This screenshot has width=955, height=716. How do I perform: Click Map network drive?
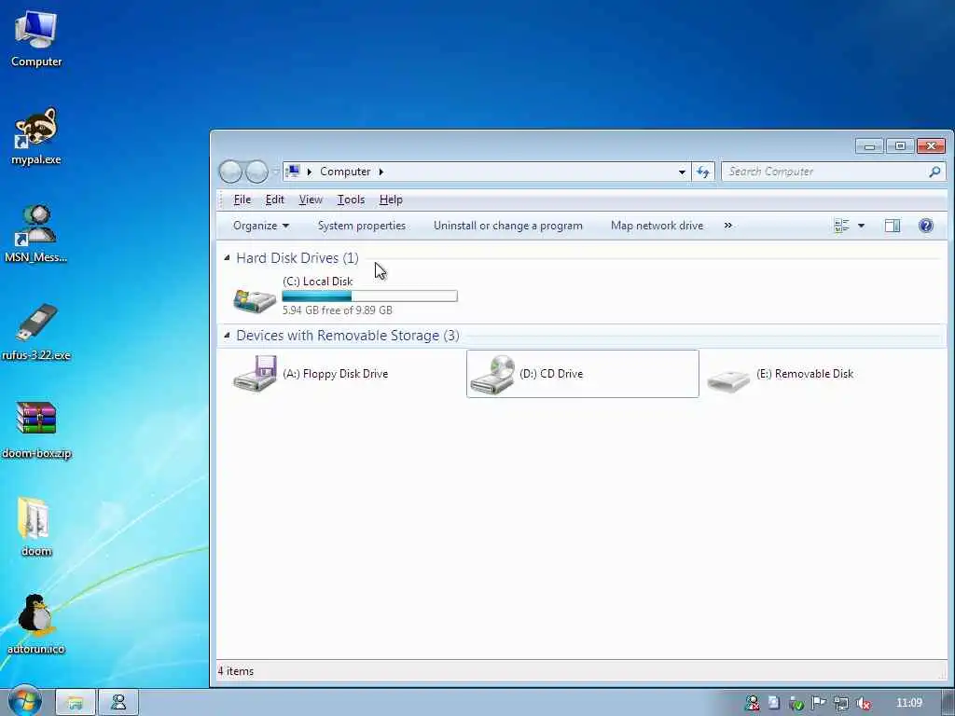click(657, 226)
